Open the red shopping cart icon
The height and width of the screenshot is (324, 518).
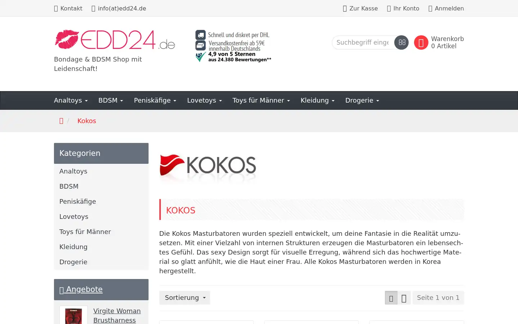tap(421, 42)
